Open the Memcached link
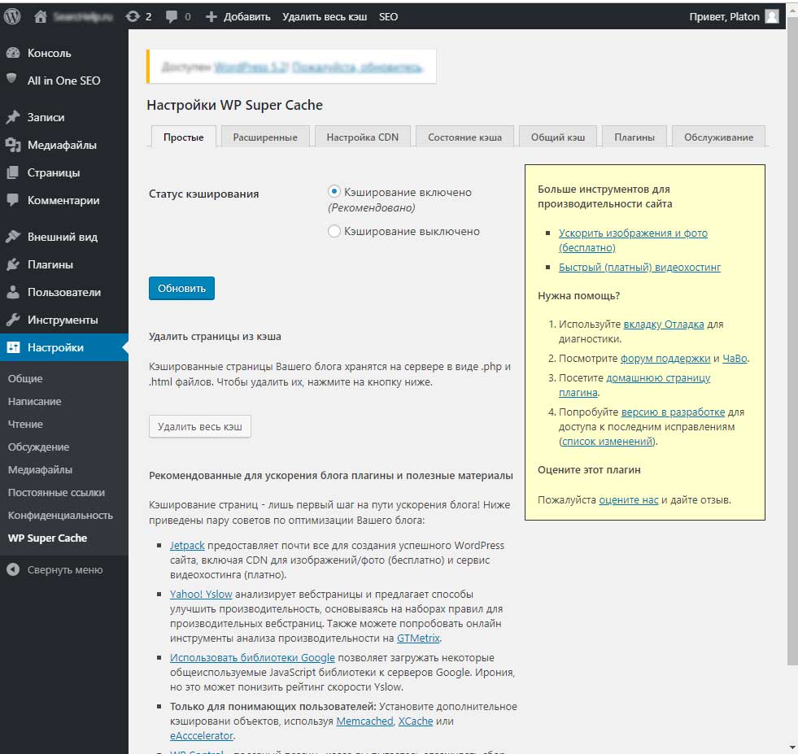798x754 pixels. pos(365,721)
